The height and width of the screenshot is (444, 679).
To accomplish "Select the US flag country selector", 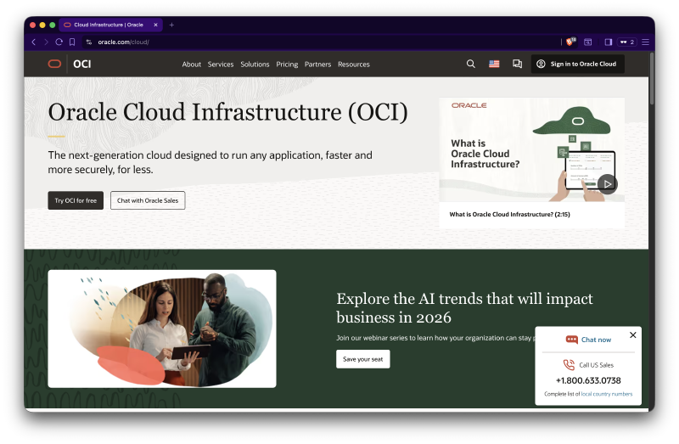I will [494, 65].
